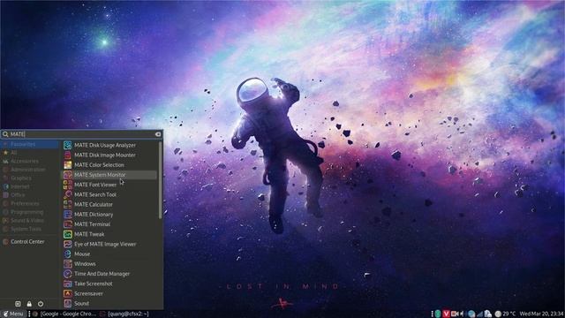The height and width of the screenshot is (318, 565).
Task: Show Programming category apps
Action: coord(29,212)
